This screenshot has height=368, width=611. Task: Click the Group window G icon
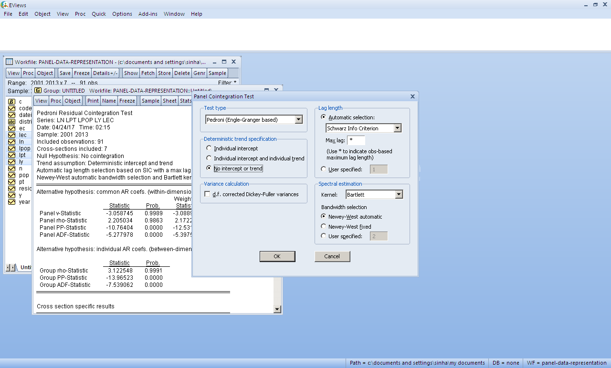pos(38,90)
